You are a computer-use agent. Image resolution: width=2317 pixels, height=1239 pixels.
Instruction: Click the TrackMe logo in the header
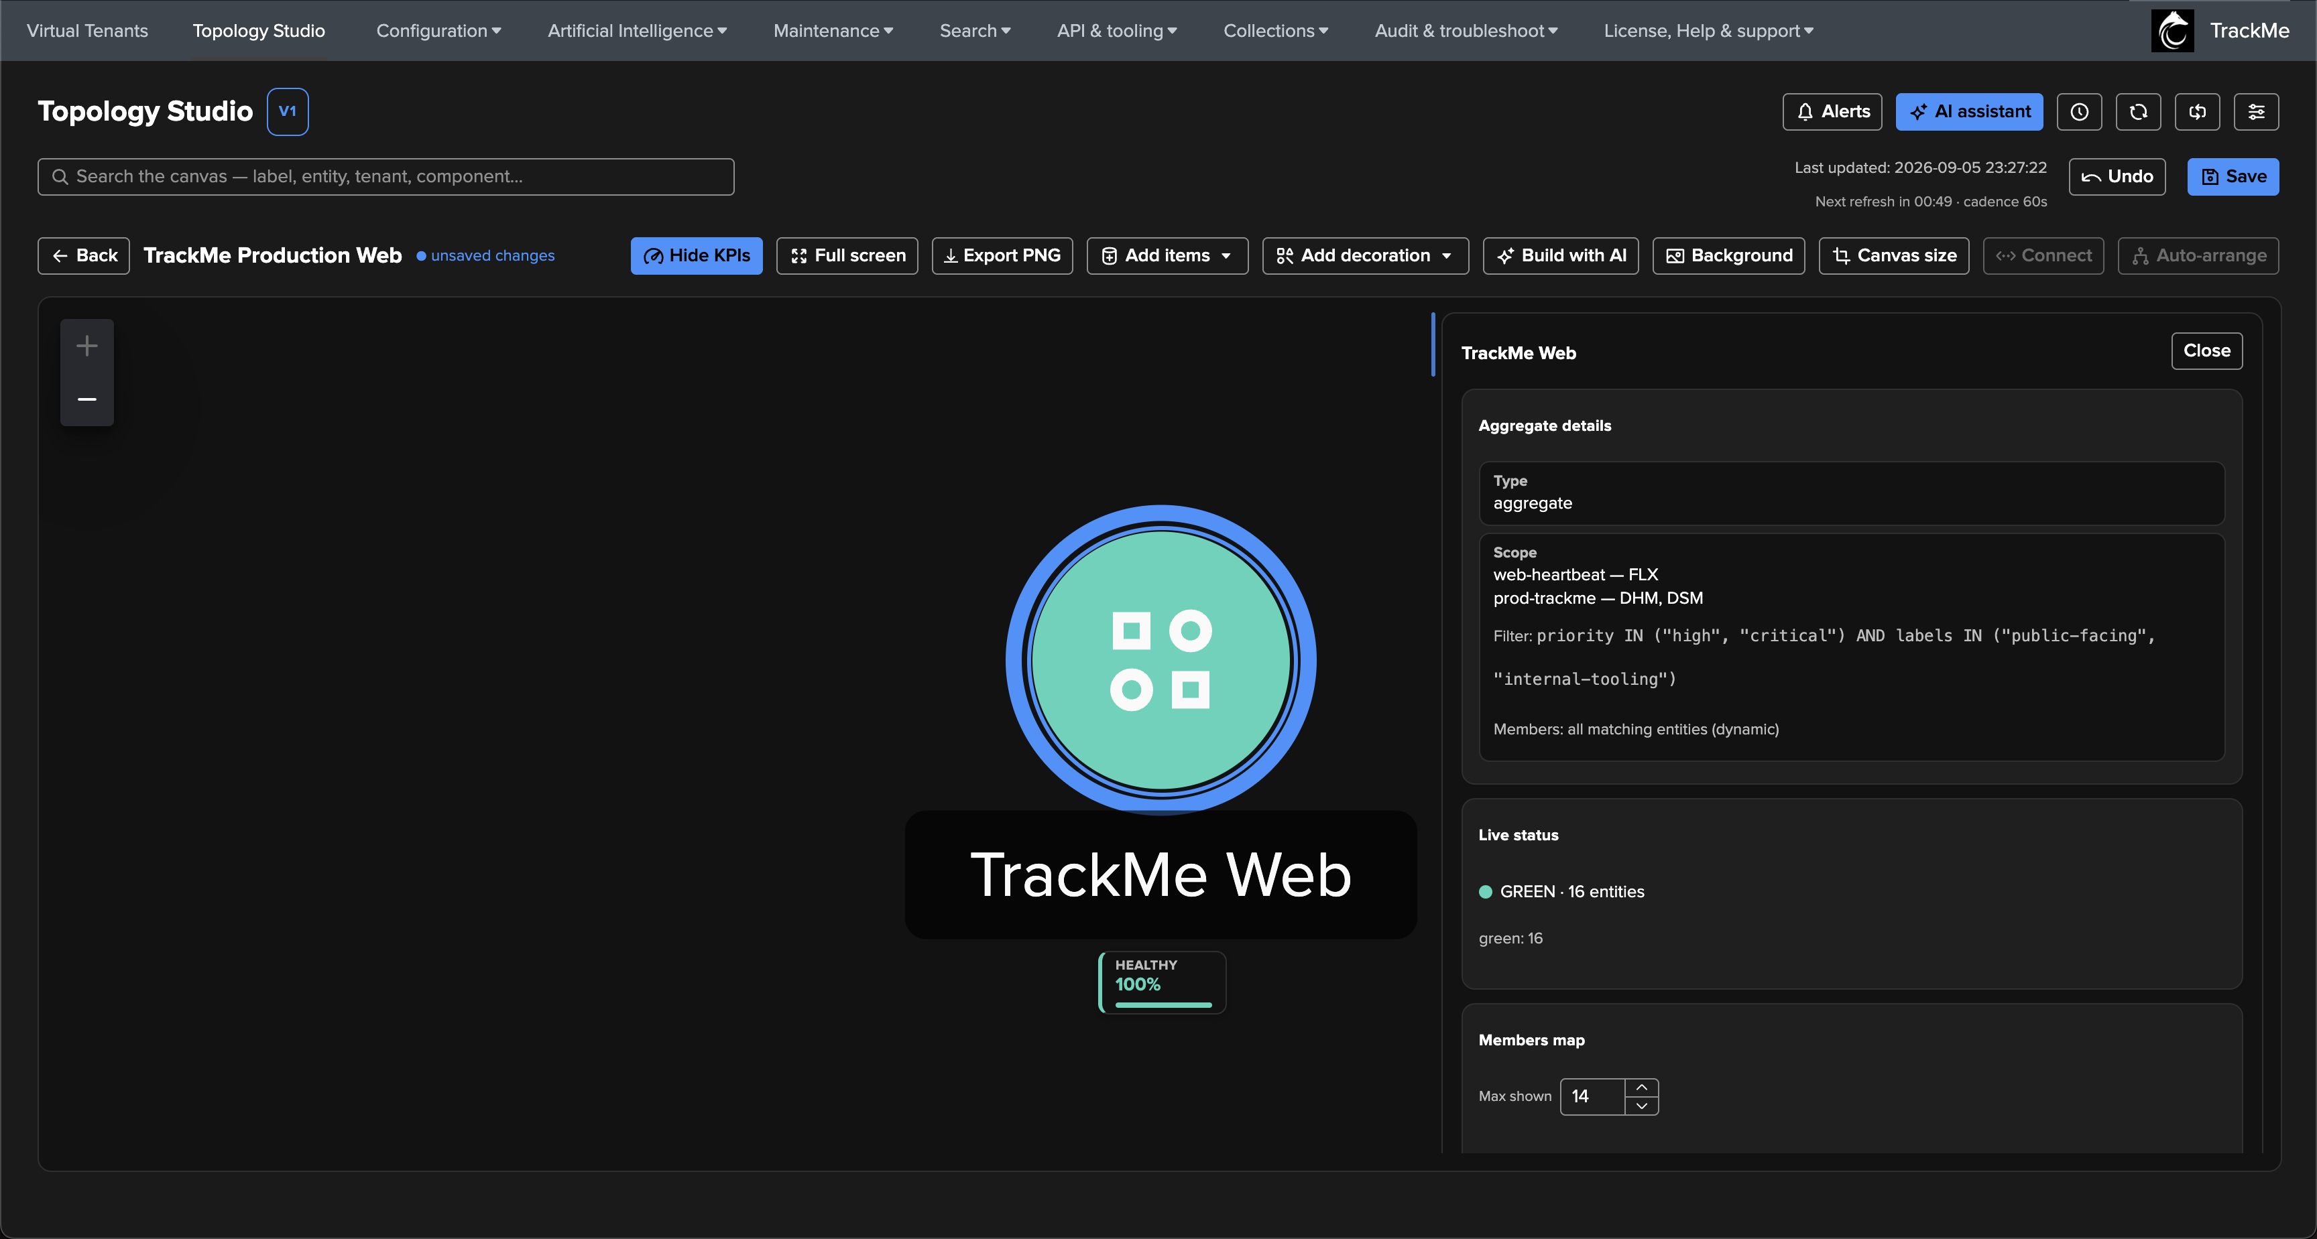coord(2172,31)
